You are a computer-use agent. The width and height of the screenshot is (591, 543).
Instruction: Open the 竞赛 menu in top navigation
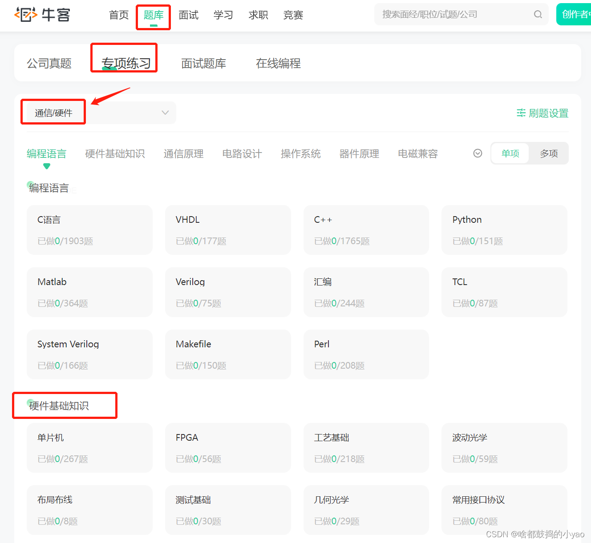[x=293, y=15]
